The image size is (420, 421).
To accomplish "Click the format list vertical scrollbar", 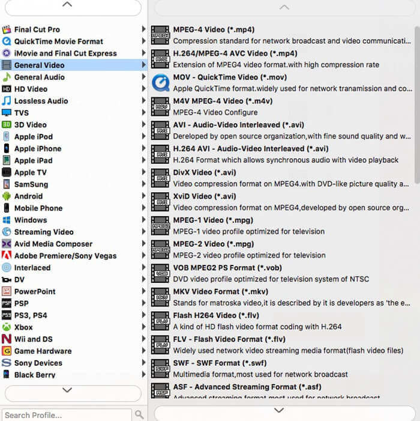I will coord(417,104).
